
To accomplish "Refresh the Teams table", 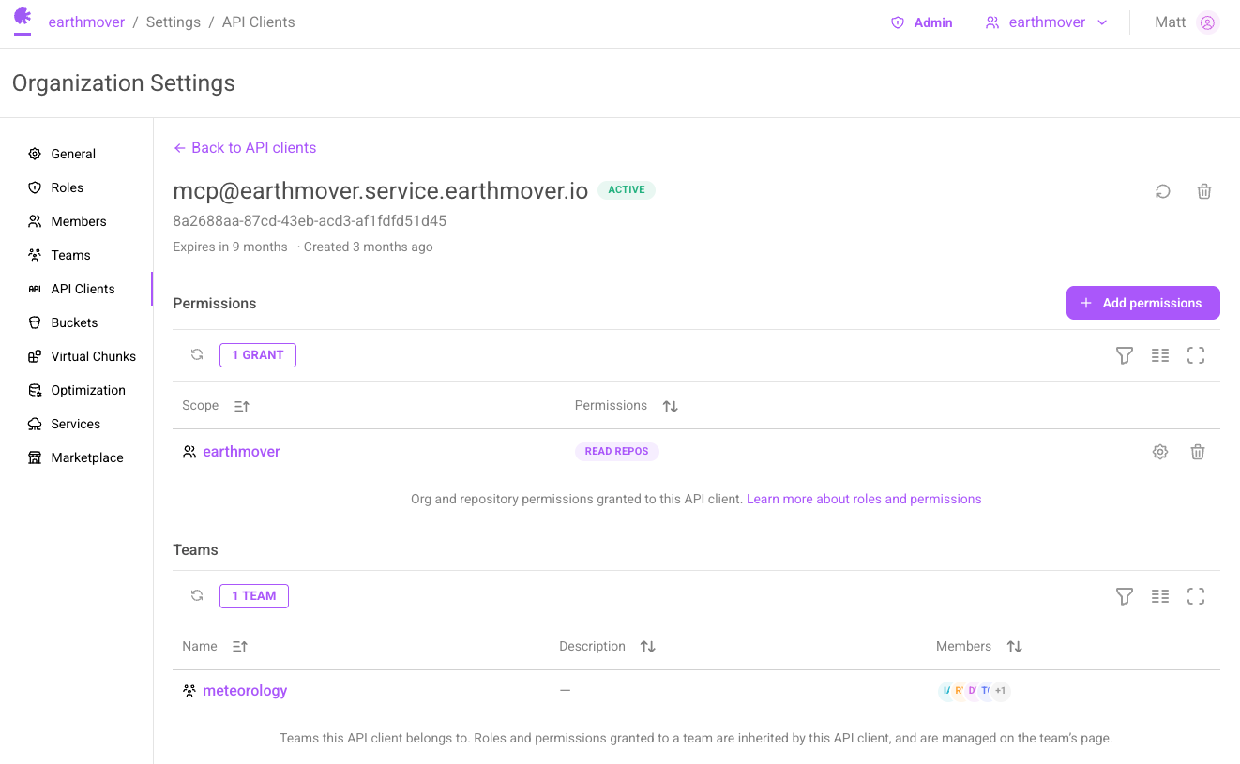I will 197,595.
